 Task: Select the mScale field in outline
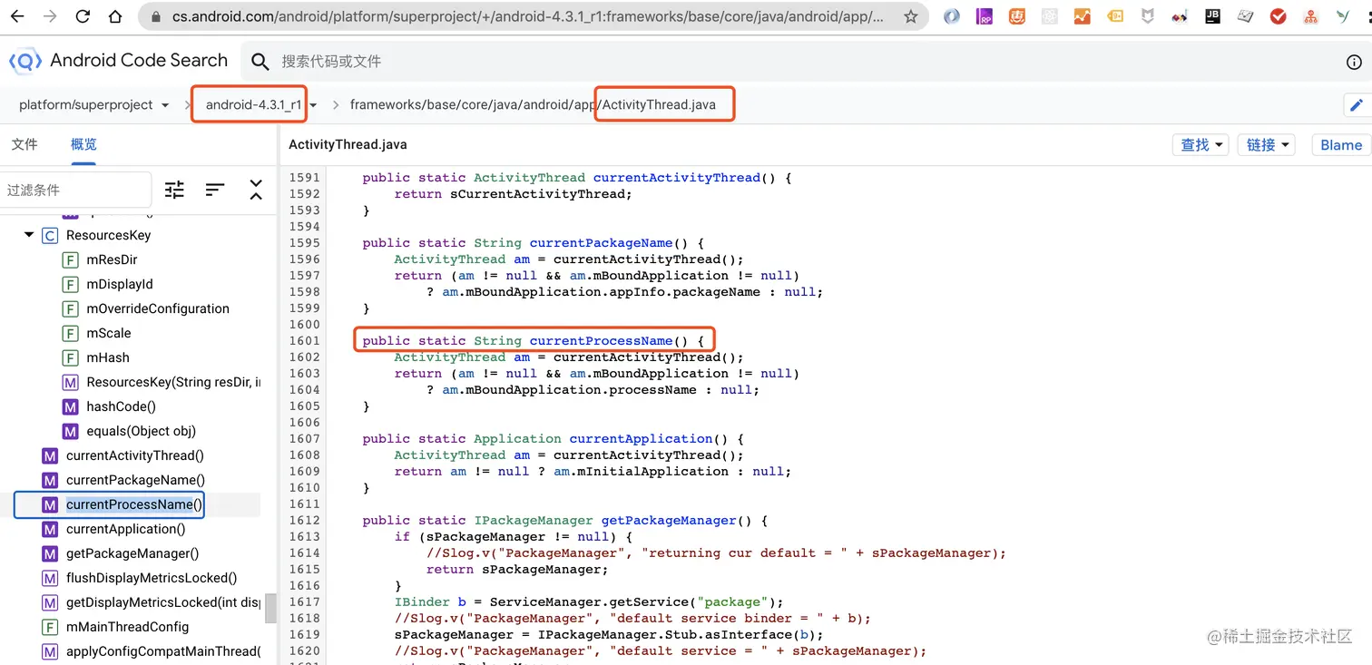pyautogui.click(x=109, y=333)
